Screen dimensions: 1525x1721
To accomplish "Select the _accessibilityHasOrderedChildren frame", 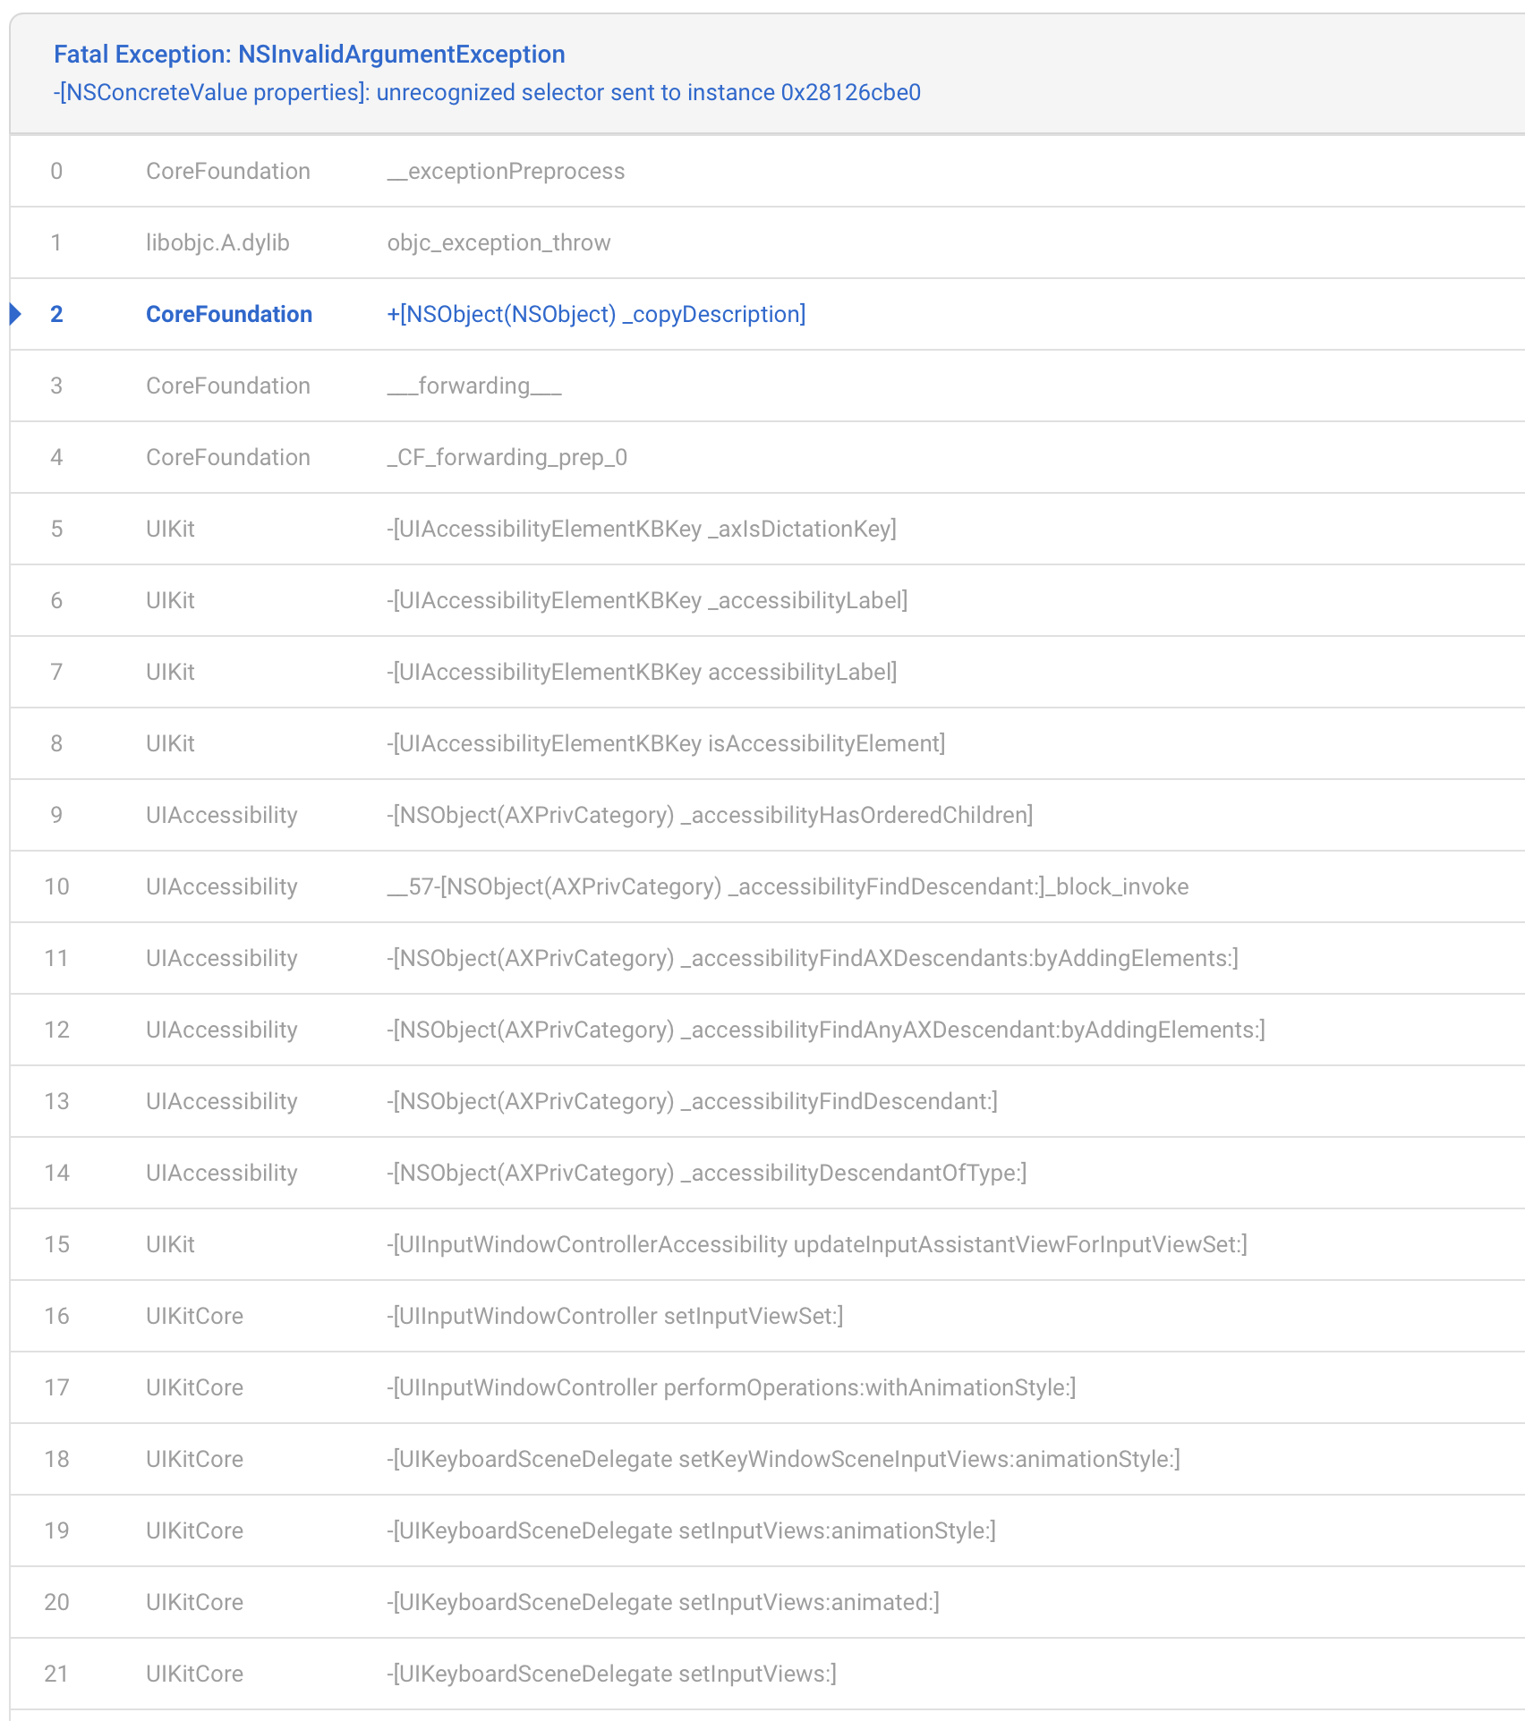I will [x=709, y=815].
